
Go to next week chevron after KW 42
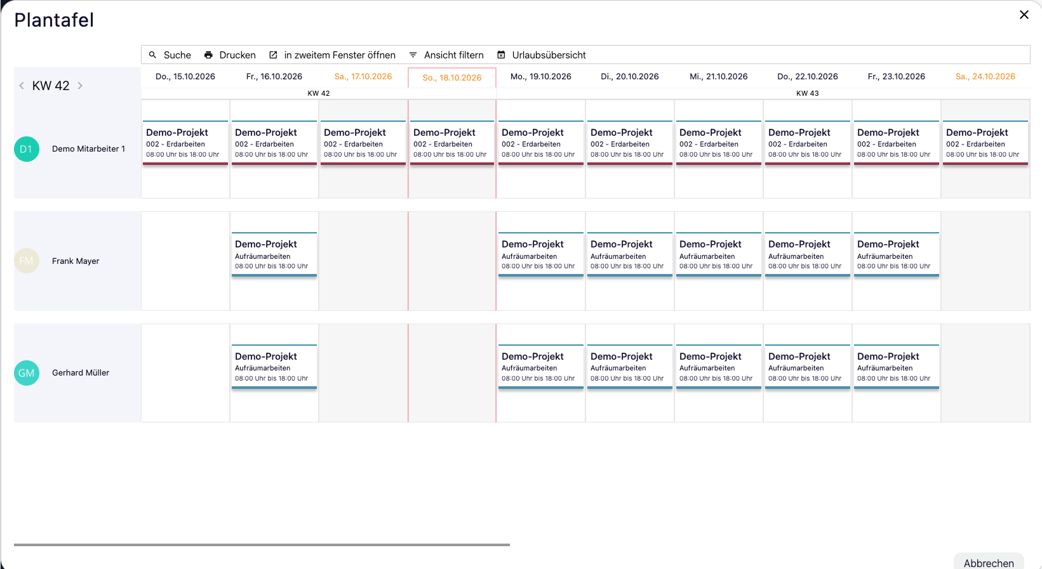click(x=80, y=86)
